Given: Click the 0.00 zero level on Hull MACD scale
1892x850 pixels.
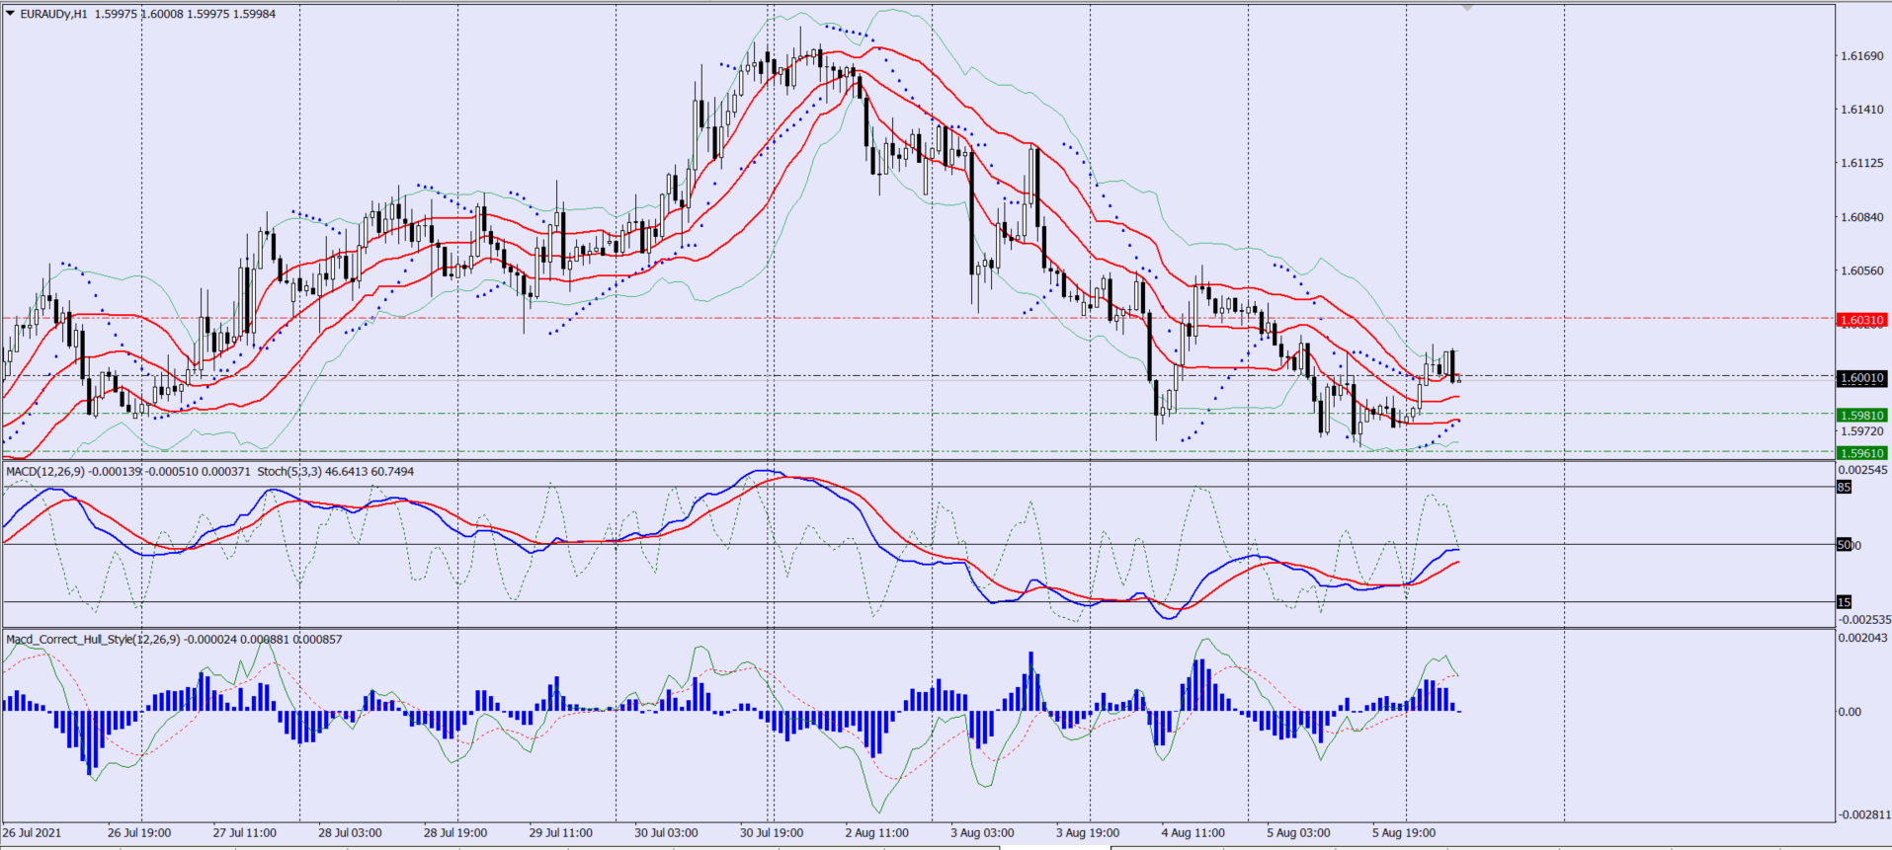Looking at the screenshot, I should [1851, 712].
